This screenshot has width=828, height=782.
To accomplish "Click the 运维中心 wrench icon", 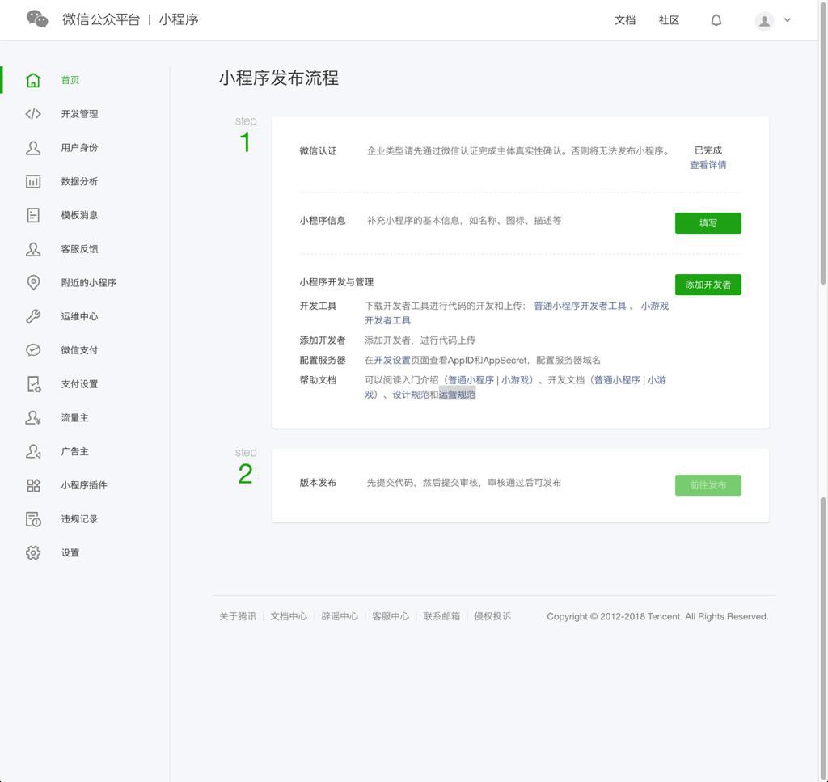I will [33, 316].
